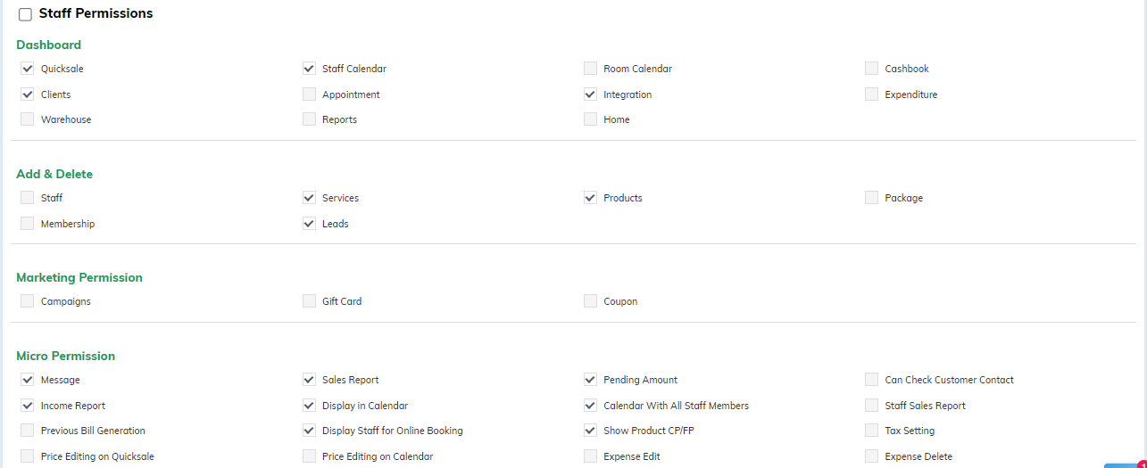Disable the Staff Calendar checkbox
The image size is (1147, 468).
pos(309,68)
